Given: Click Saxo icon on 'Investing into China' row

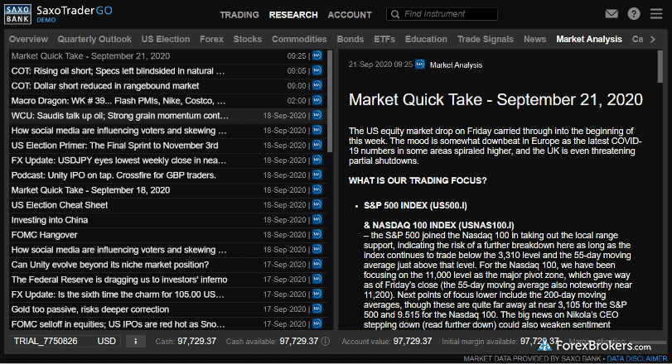Looking at the screenshot, I should [x=317, y=219].
